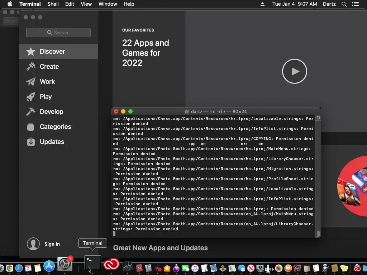The height and width of the screenshot is (275, 367).
Task: Open Reminders from the Dock
Action: click(316, 268)
